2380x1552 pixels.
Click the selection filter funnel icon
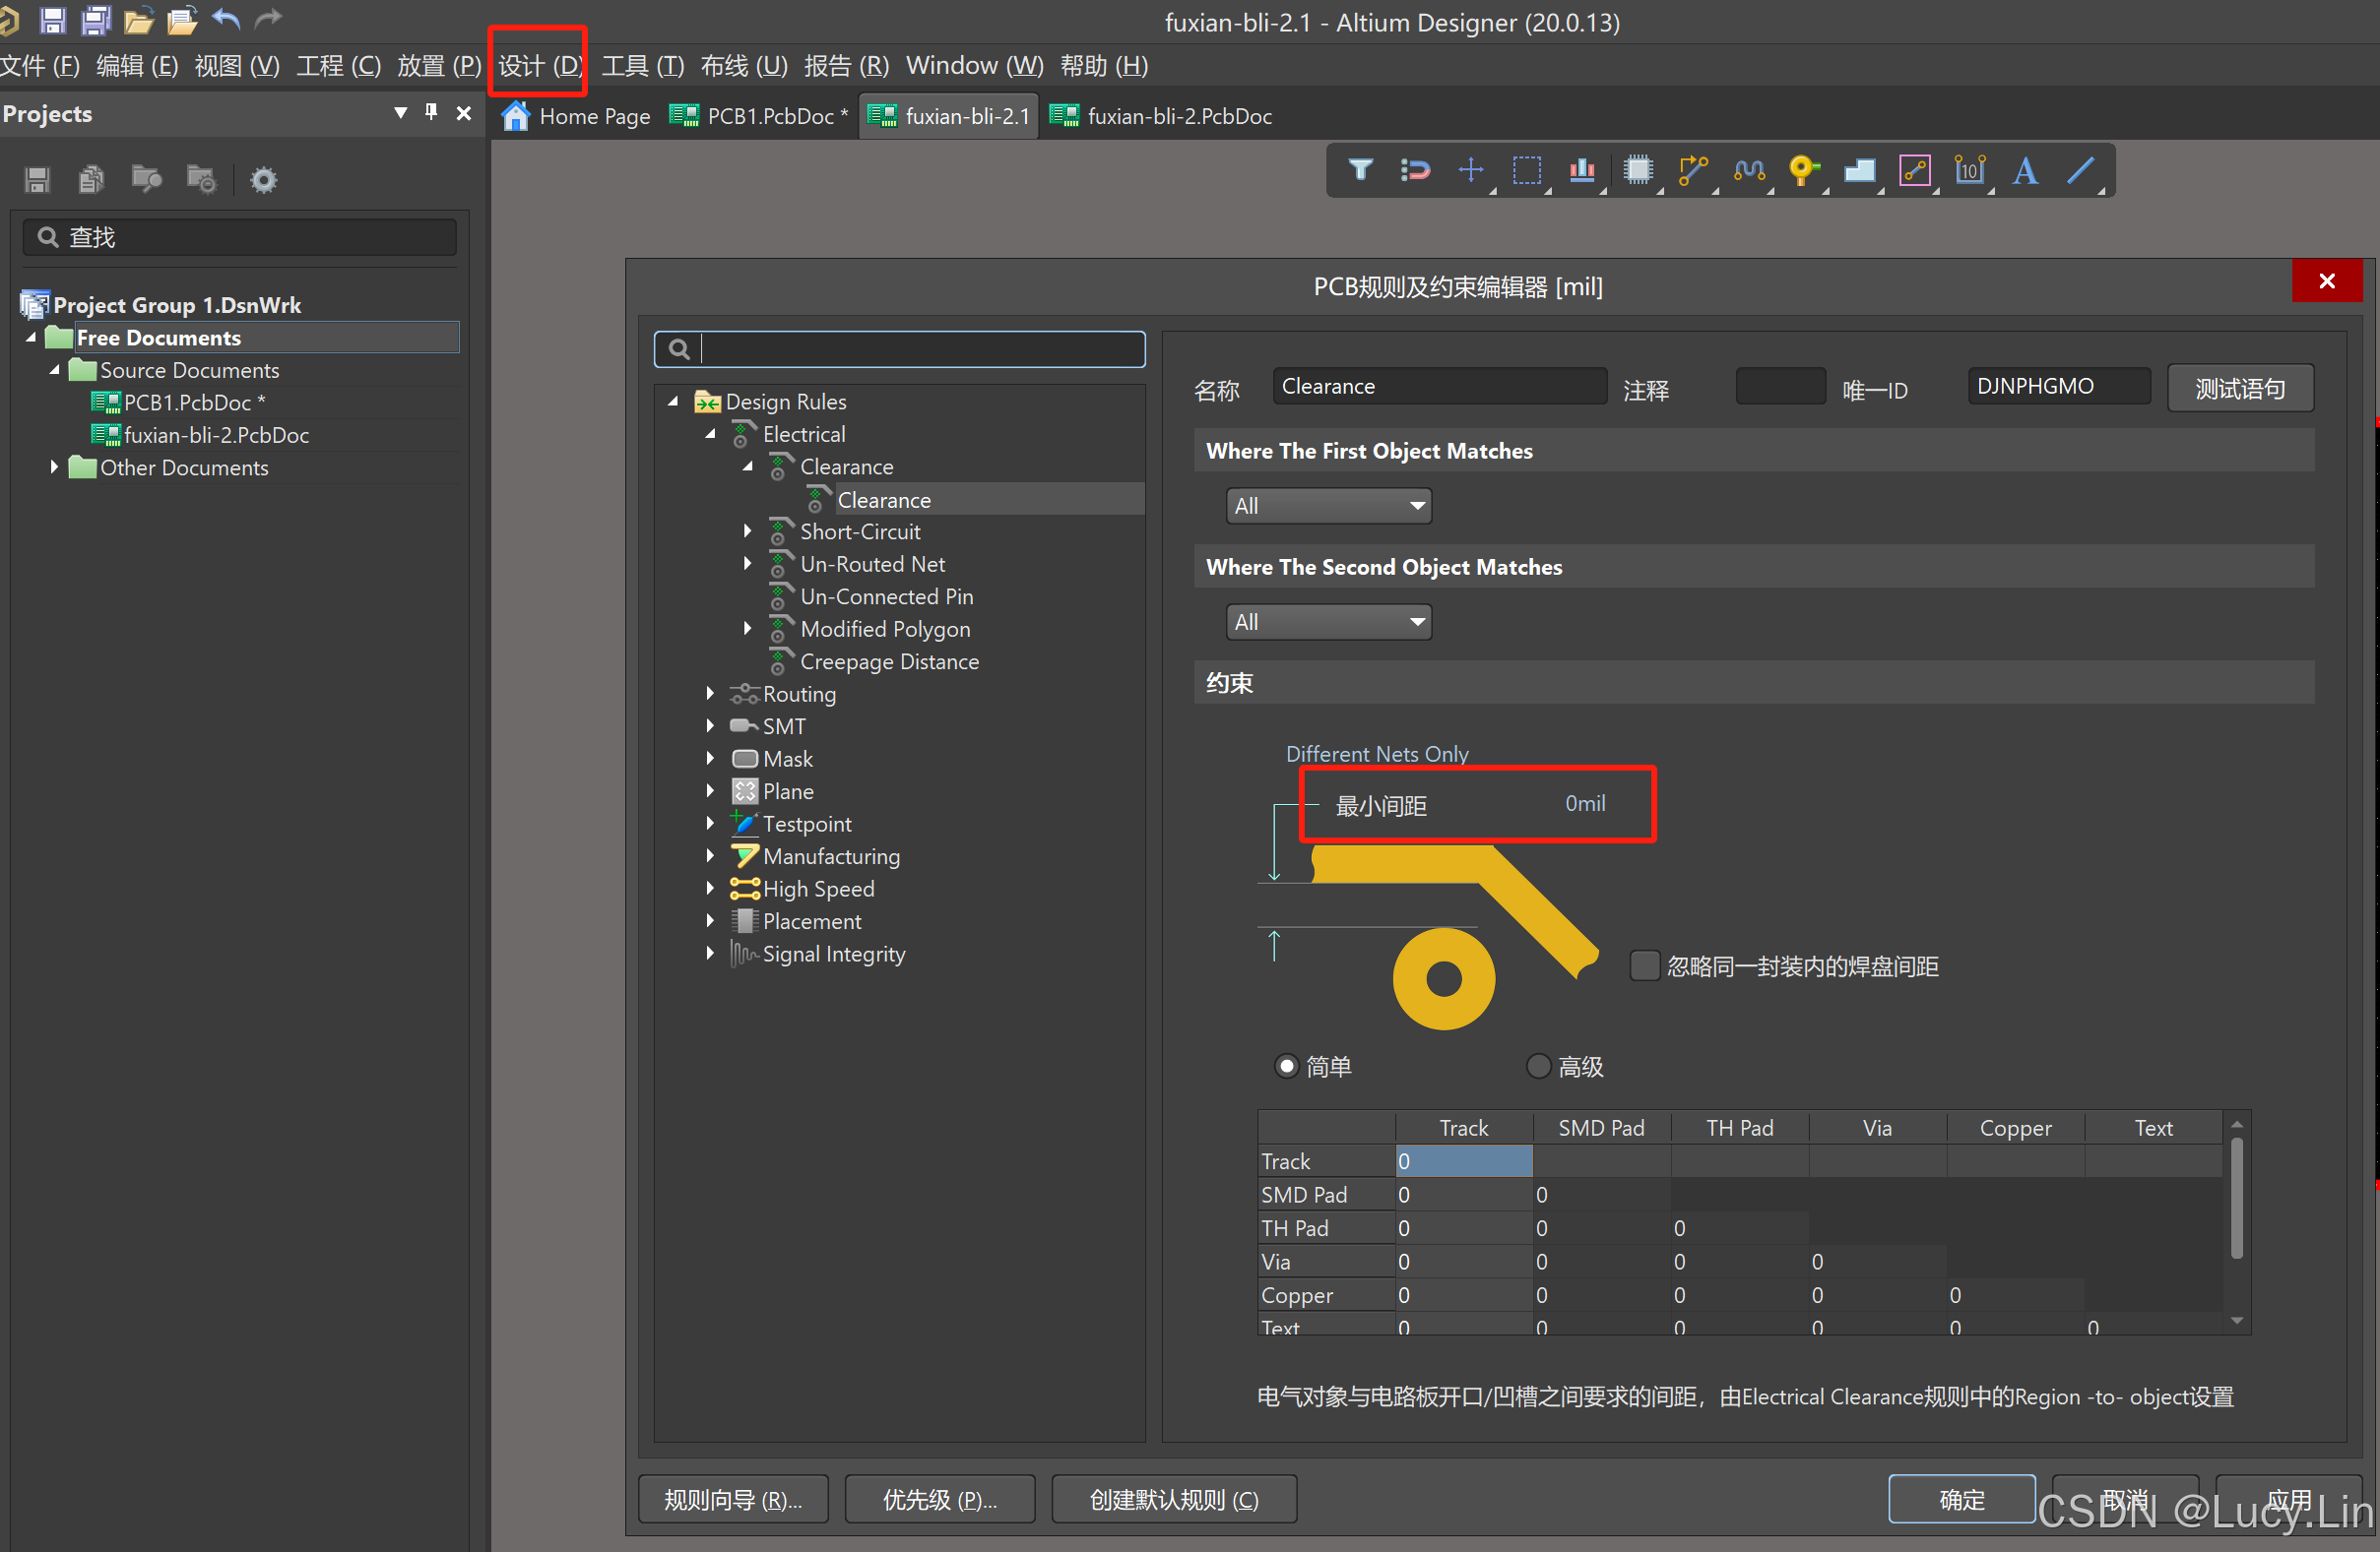pyautogui.click(x=1360, y=171)
